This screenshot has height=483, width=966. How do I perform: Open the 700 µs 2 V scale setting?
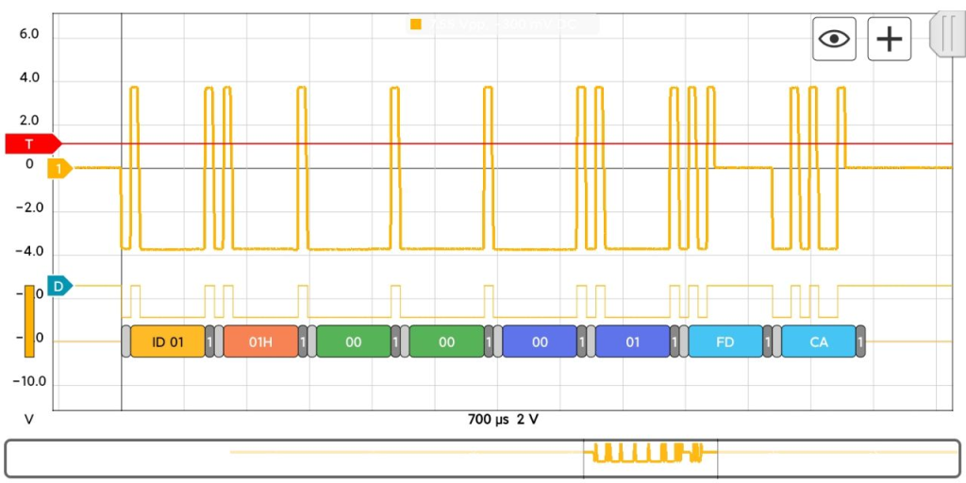click(503, 420)
